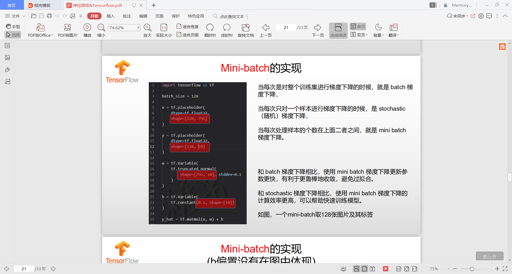Go to previous page in status bar
Image resolution: width=512 pixels, height=274 pixels.
pyautogui.click(x=7, y=269)
